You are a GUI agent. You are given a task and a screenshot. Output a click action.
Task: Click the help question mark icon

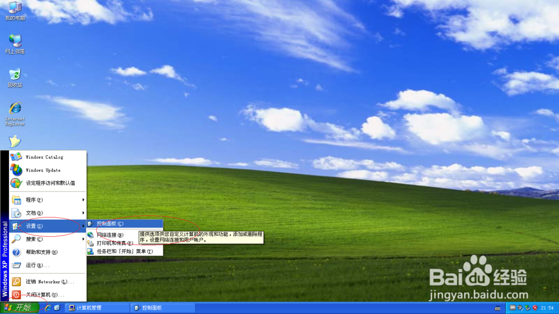click(16, 252)
